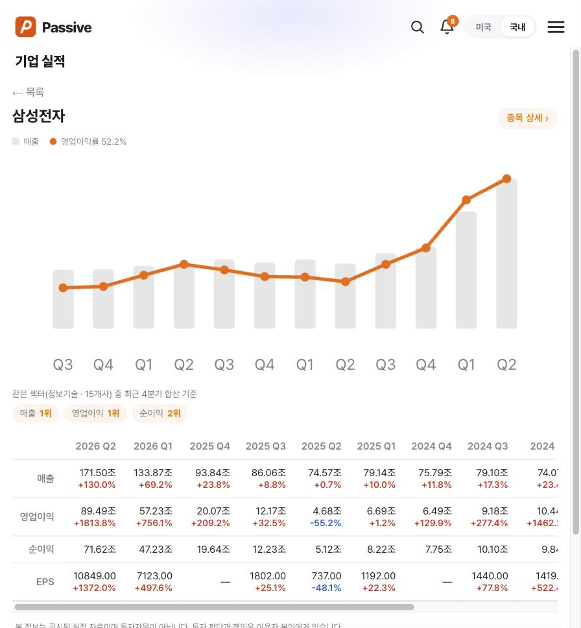Click the 매출 1위 ranking chip
Viewport: 581px width, 628px height.
click(x=36, y=413)
